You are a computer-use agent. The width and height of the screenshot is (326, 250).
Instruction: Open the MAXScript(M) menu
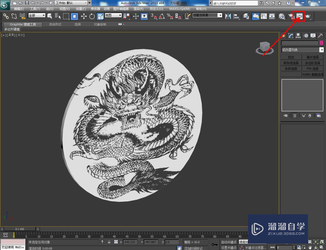pyautogui.click(x=180, y=9)
